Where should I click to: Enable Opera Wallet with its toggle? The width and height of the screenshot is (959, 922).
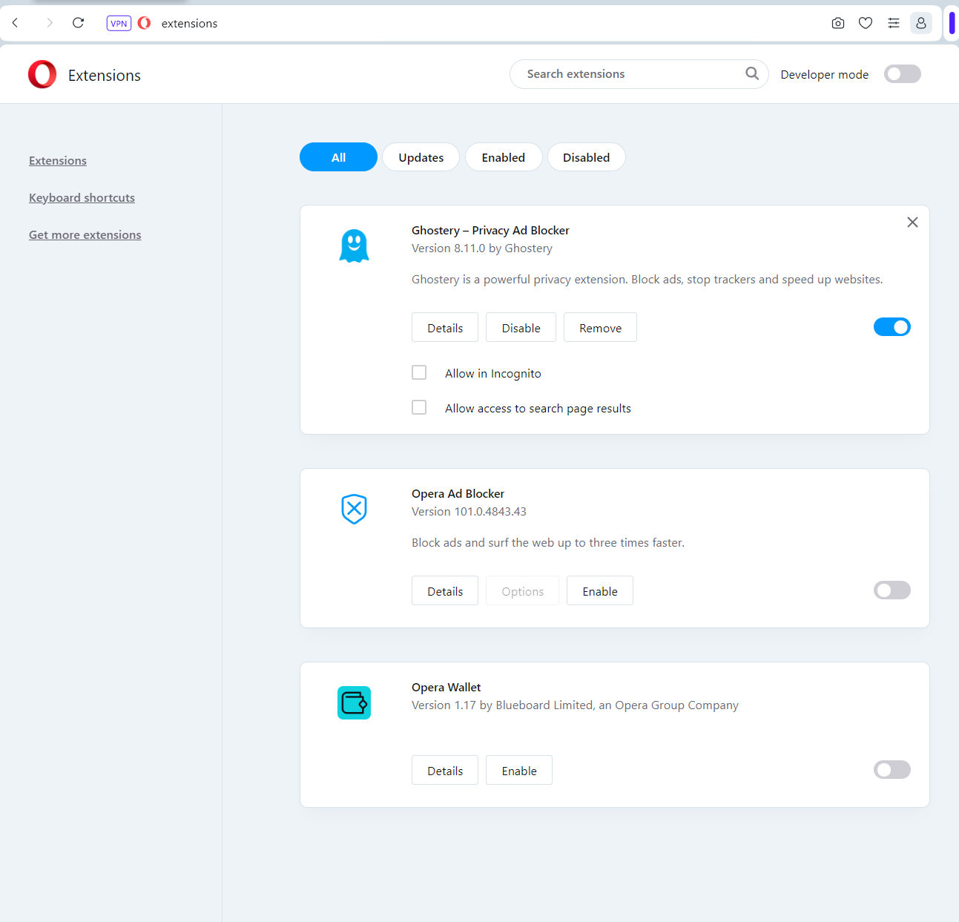892,769
